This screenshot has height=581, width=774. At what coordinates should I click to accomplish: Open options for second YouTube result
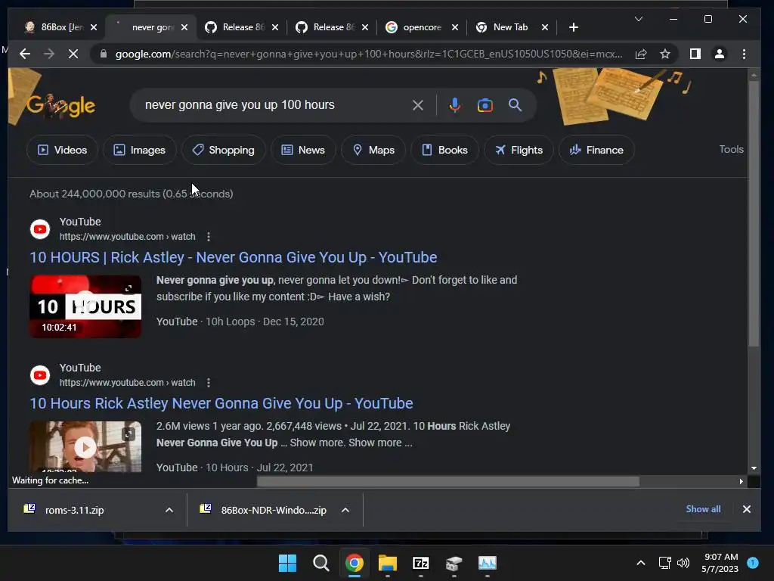pos(209,383)
